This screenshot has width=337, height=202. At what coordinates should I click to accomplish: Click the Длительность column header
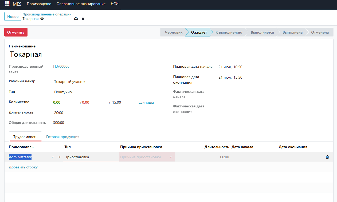click(x=217, y=147)
